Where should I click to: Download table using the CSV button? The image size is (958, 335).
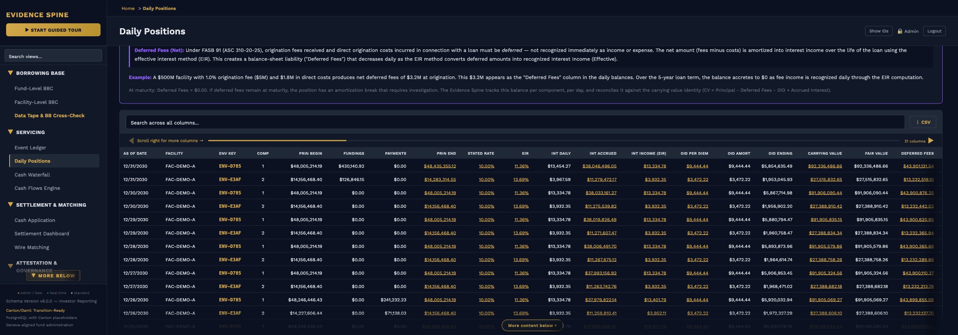pos(923,122)
